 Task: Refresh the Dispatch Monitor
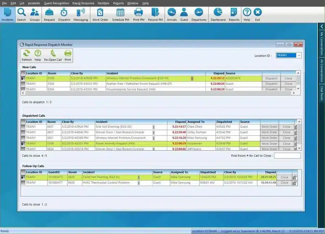(x=27, y=56)
